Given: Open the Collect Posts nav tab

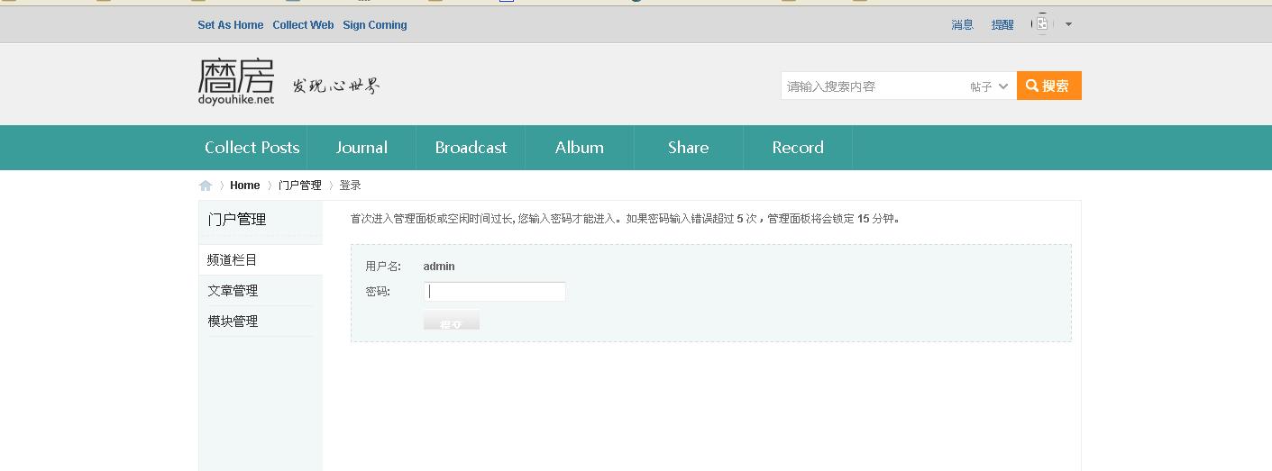Looking at the screenshot, I should (252, 148).
